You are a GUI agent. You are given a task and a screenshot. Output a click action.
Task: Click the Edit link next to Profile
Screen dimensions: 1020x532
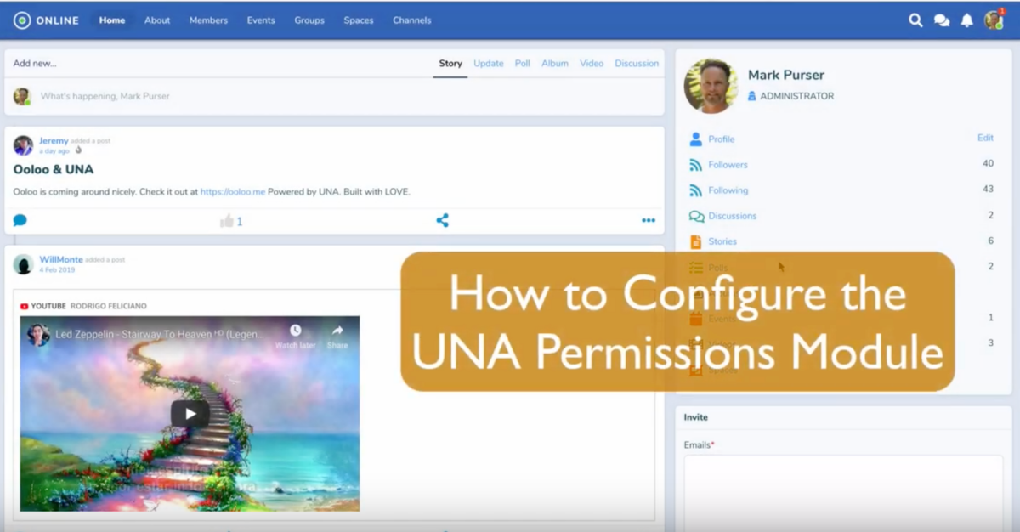click(x=985, y=138)
